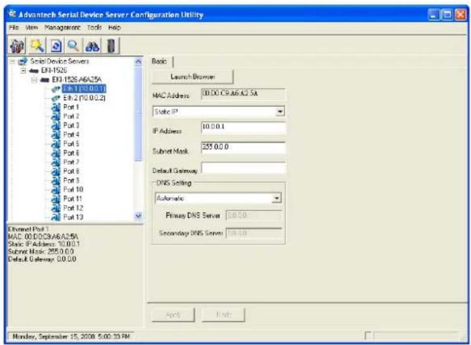Click the tree scrollbar down arrow
Image resolution: width=471 pixels, height=345 pixels.
click(x=138, y=216)
